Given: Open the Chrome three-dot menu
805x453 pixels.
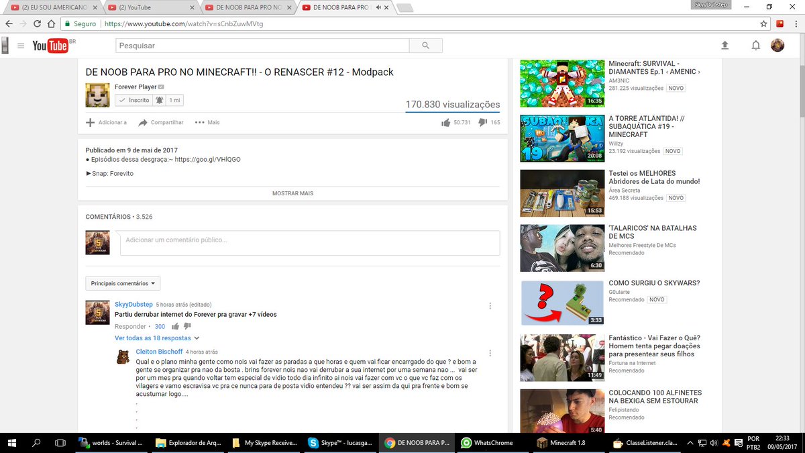Looking at the screenshot, I should click(796, 23).
